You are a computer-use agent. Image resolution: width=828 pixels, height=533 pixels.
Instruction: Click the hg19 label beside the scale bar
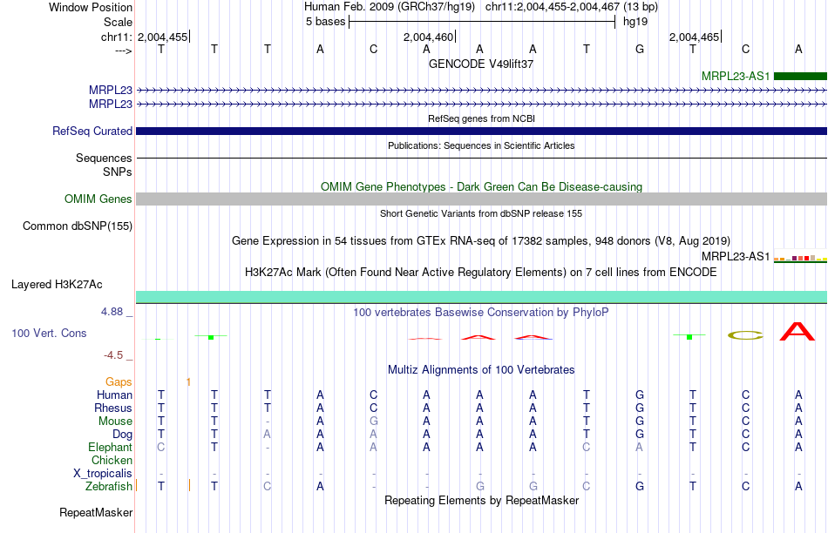(x=635, y=22)
